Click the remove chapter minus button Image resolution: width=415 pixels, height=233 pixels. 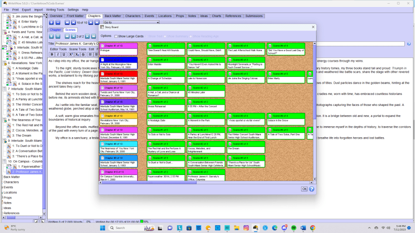[58, 23]
